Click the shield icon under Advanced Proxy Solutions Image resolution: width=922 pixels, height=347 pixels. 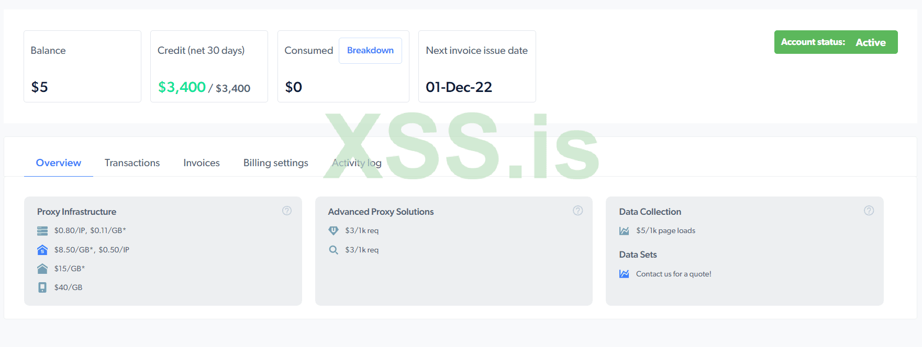click(334, 230)
